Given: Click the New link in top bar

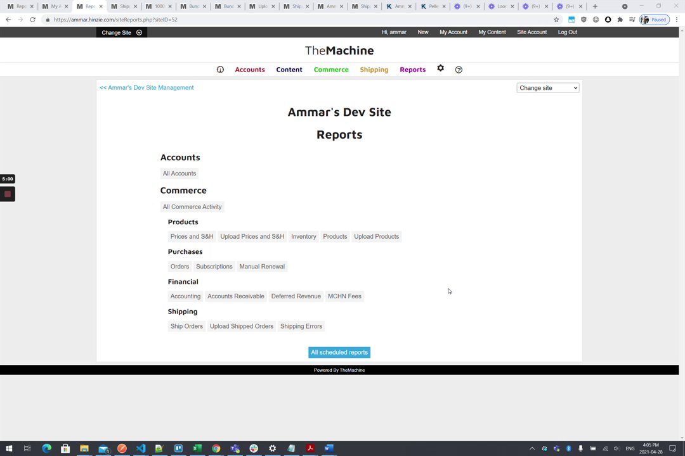Looking at the screenshot, I should [423, 32].
